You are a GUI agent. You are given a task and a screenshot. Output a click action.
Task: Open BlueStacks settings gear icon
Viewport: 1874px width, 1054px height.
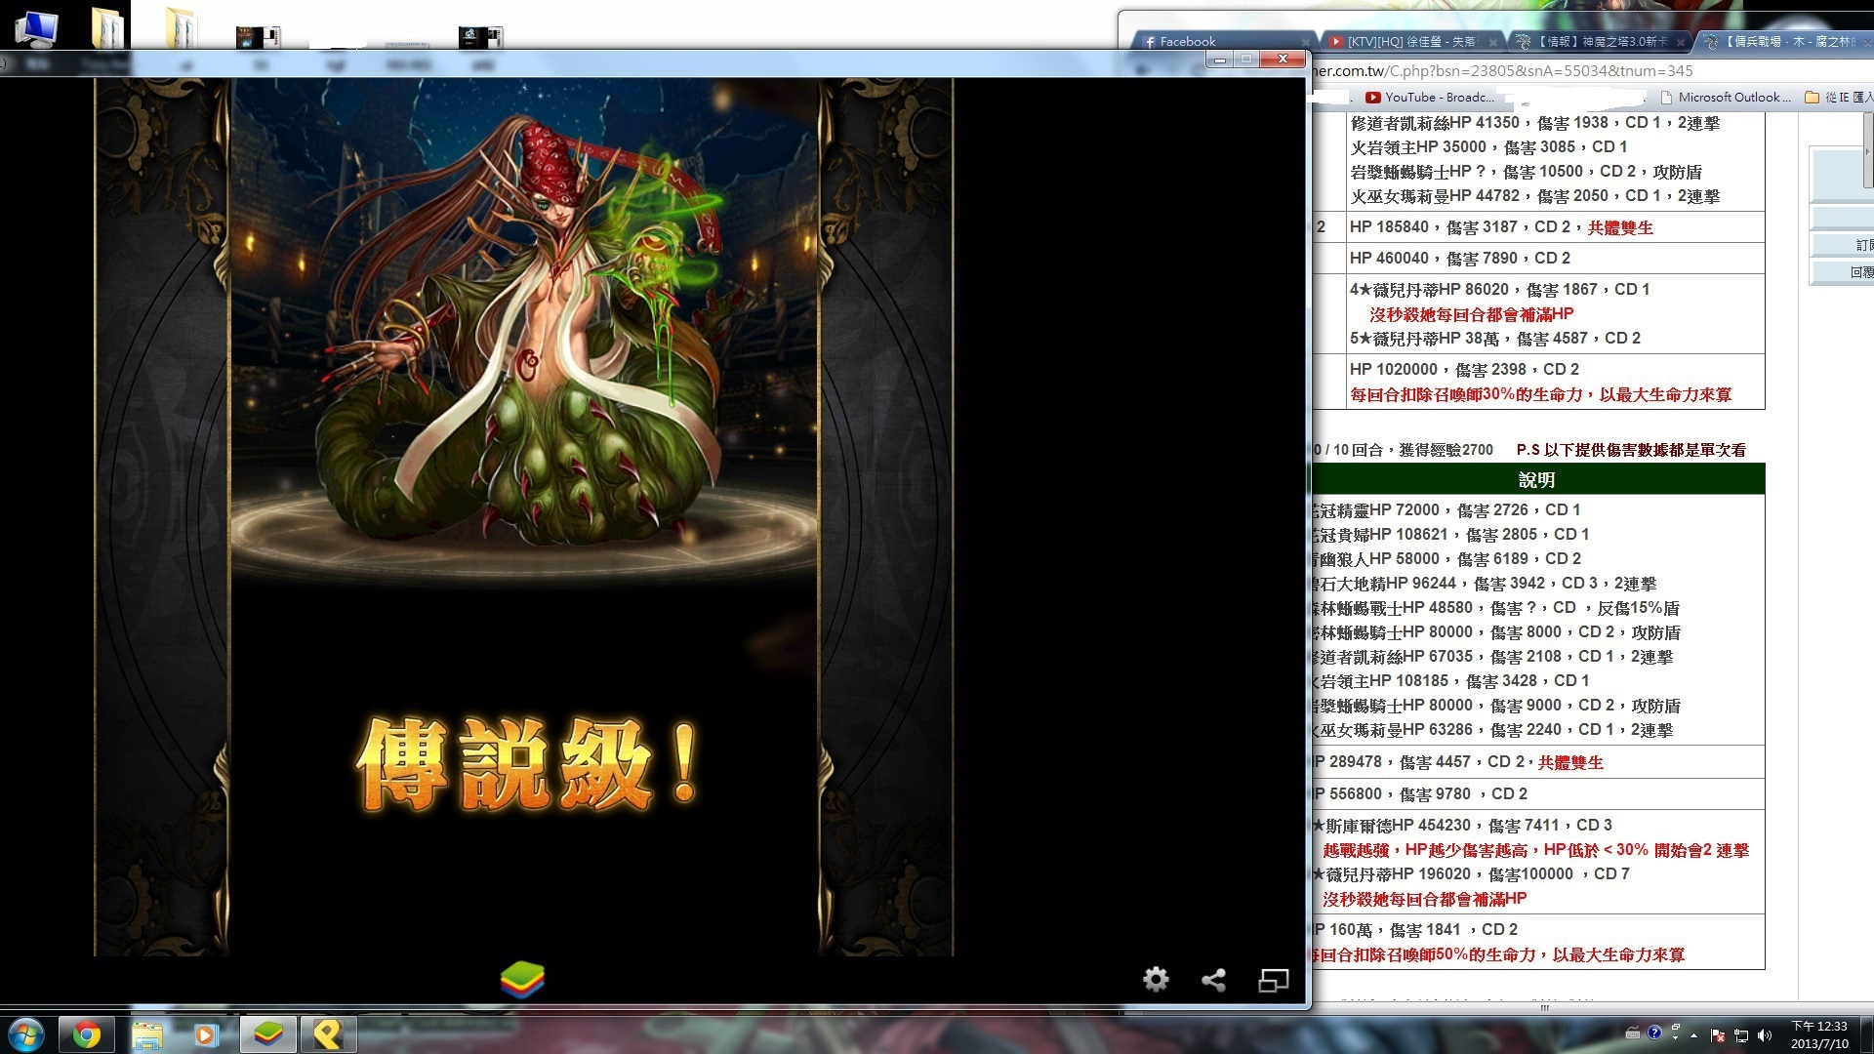[x=1156, y=979]
